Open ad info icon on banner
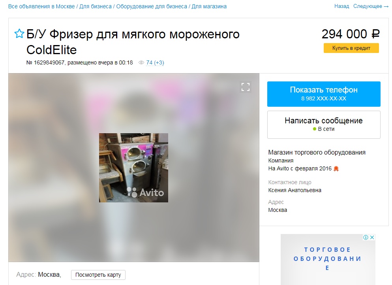 click(366, 237)
